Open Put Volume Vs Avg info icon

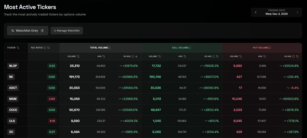click(x=293, y=56)
